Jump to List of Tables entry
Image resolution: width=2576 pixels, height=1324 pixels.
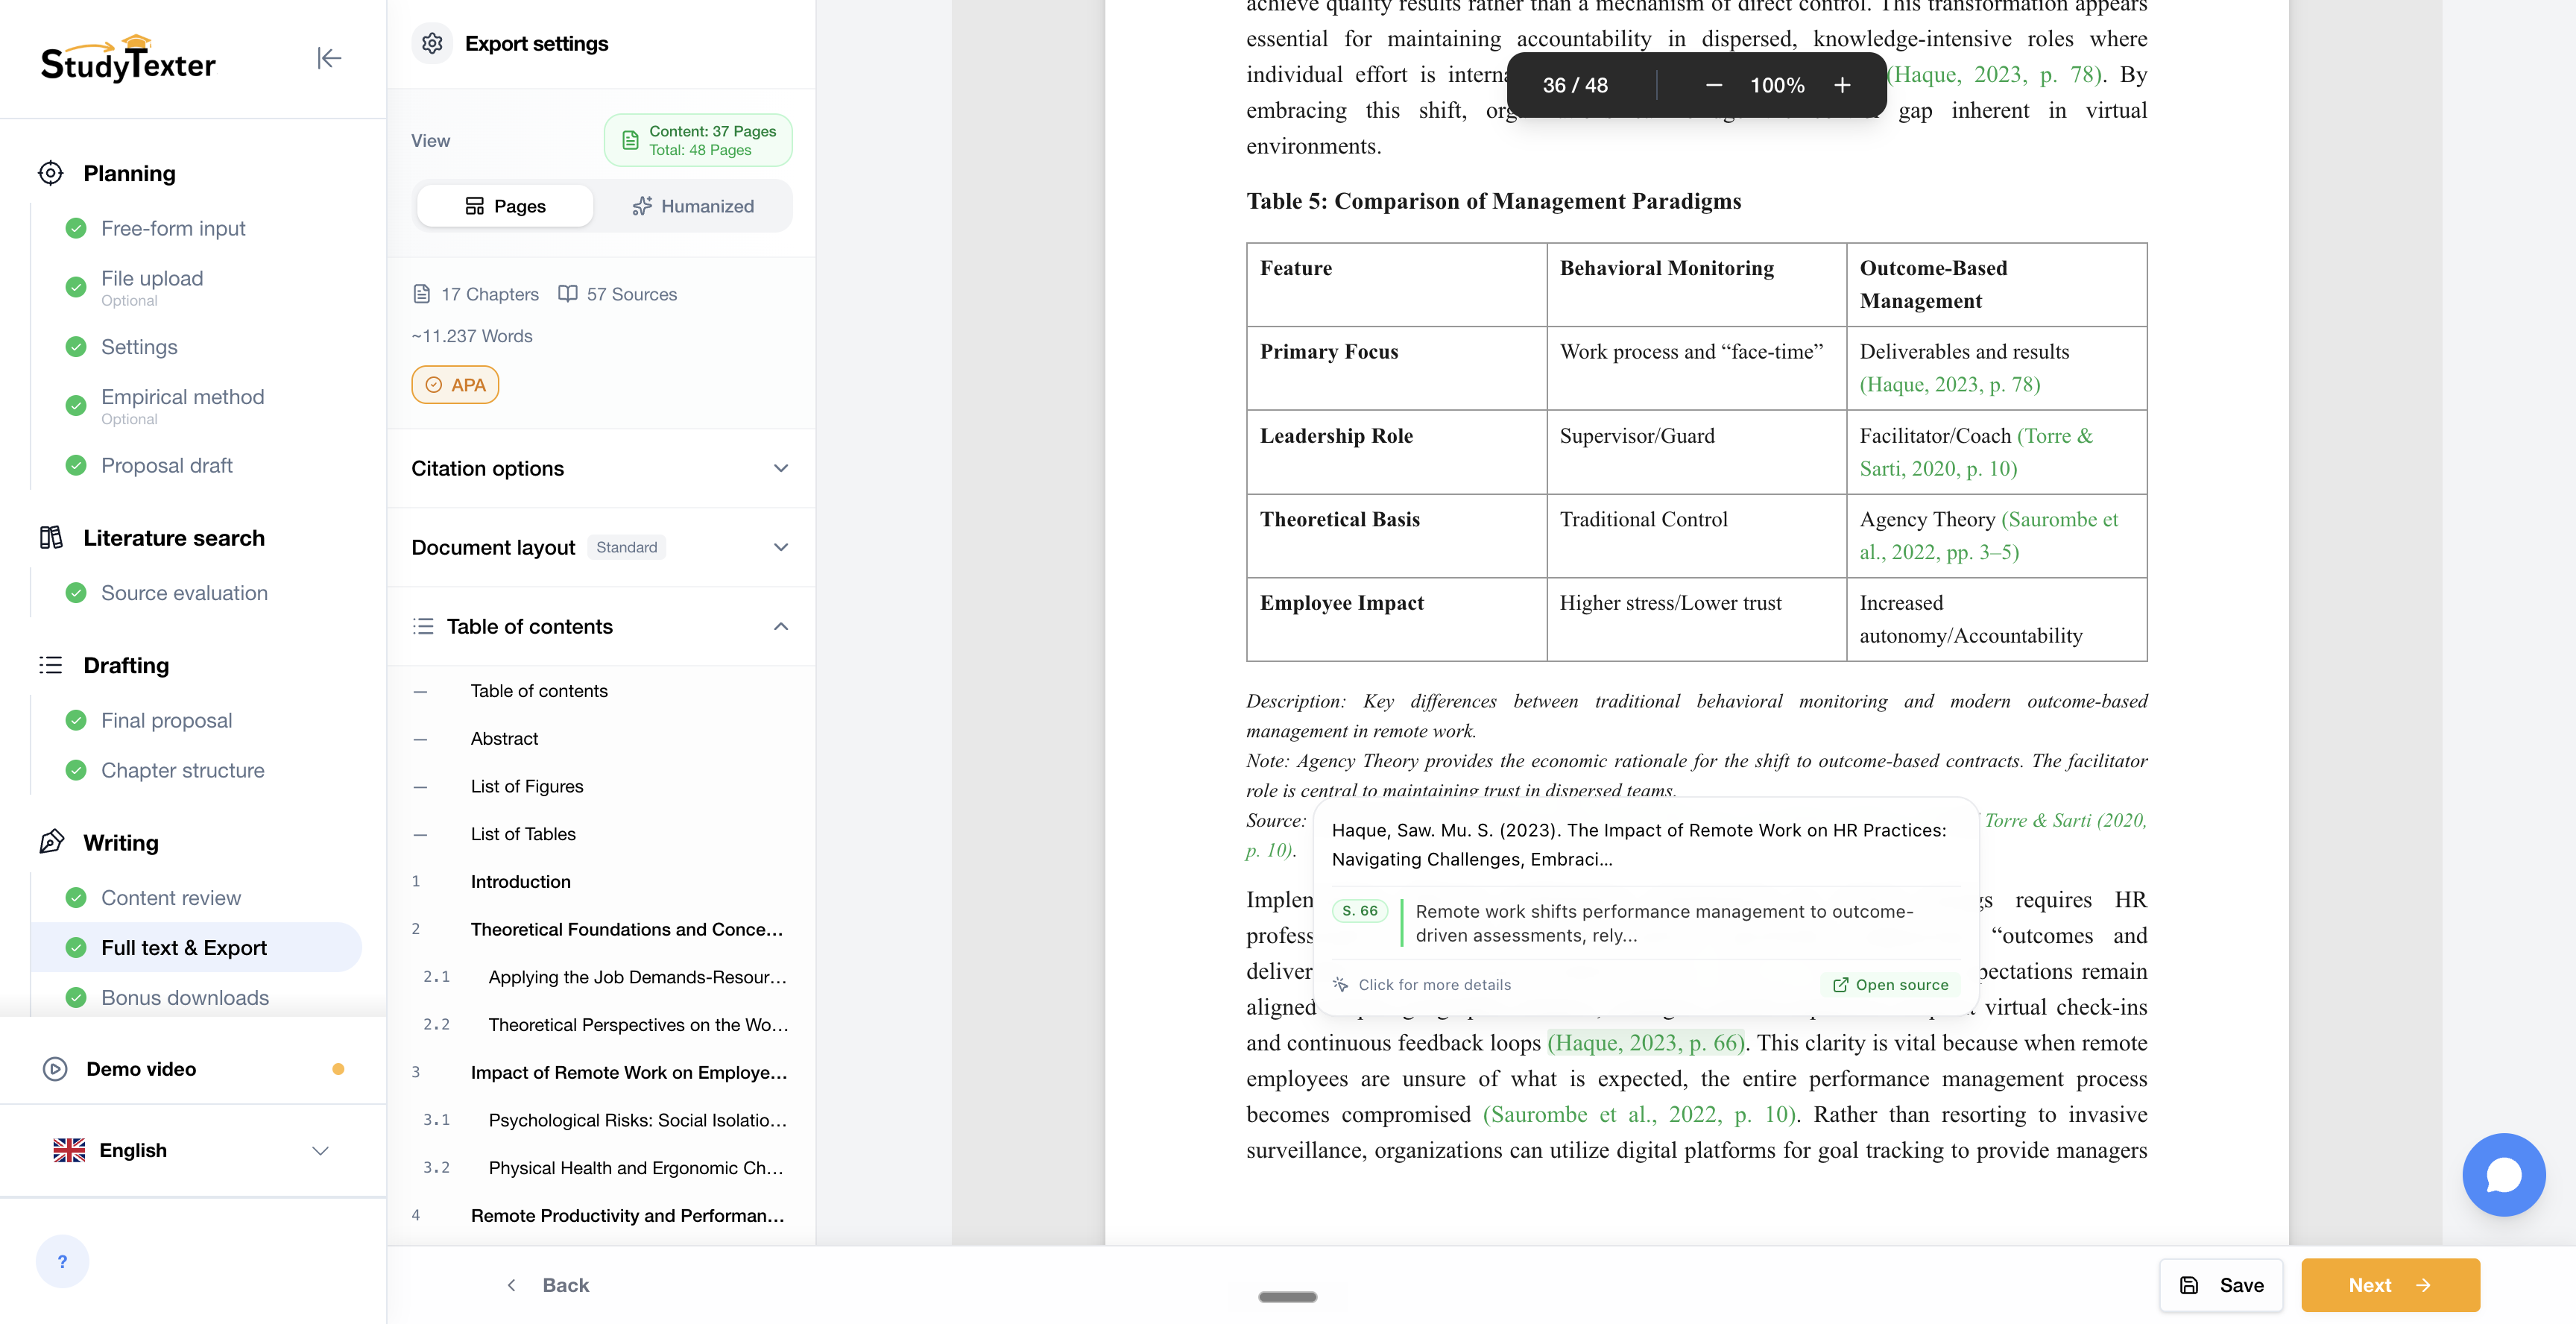click(523, 834)
